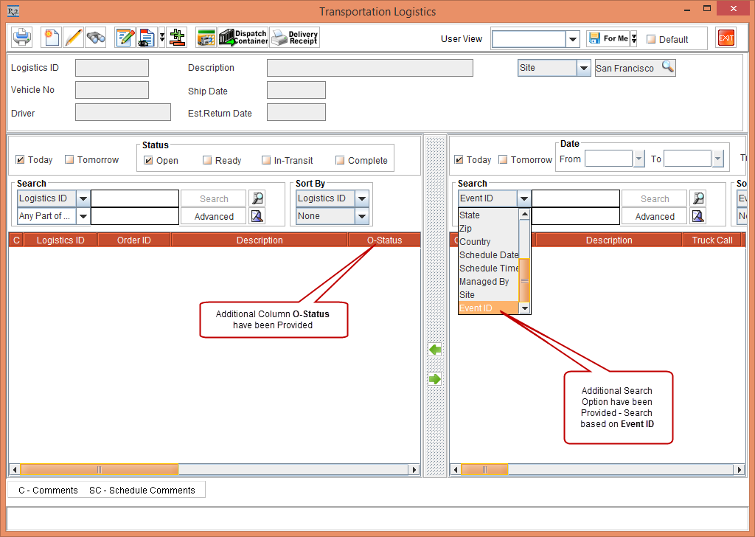
Task: Click the Dispatch Container button
Action: coord(243,37)
